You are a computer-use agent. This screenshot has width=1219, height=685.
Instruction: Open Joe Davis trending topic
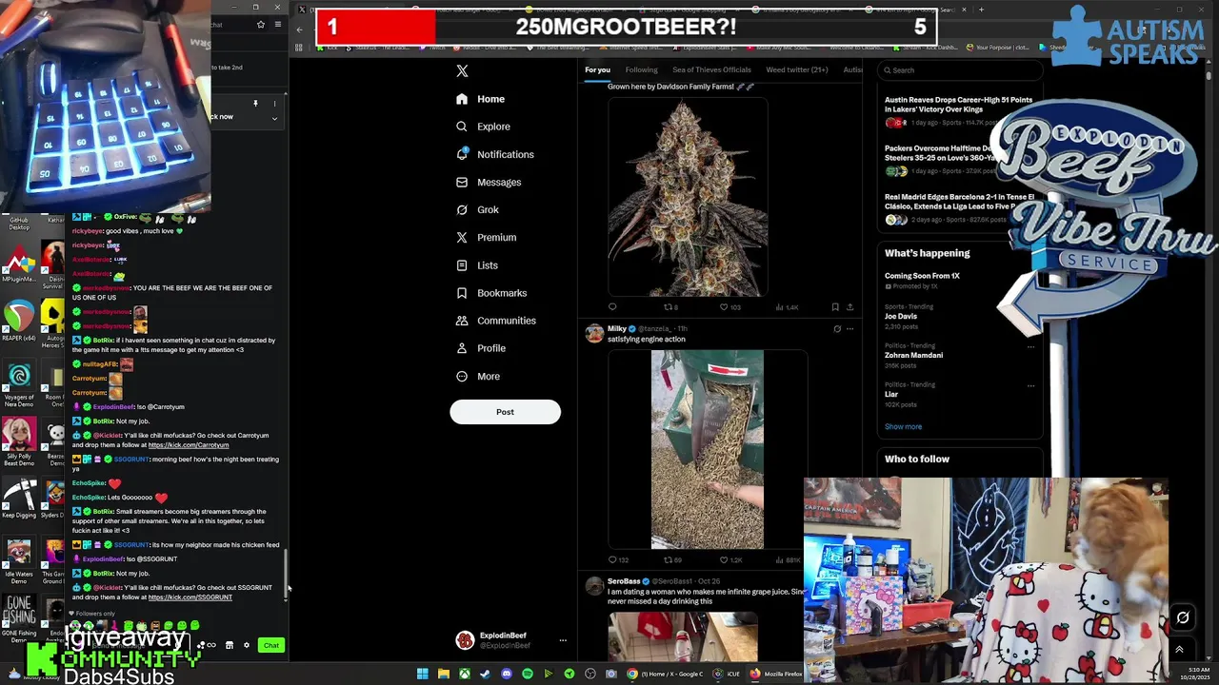[901, 316]
